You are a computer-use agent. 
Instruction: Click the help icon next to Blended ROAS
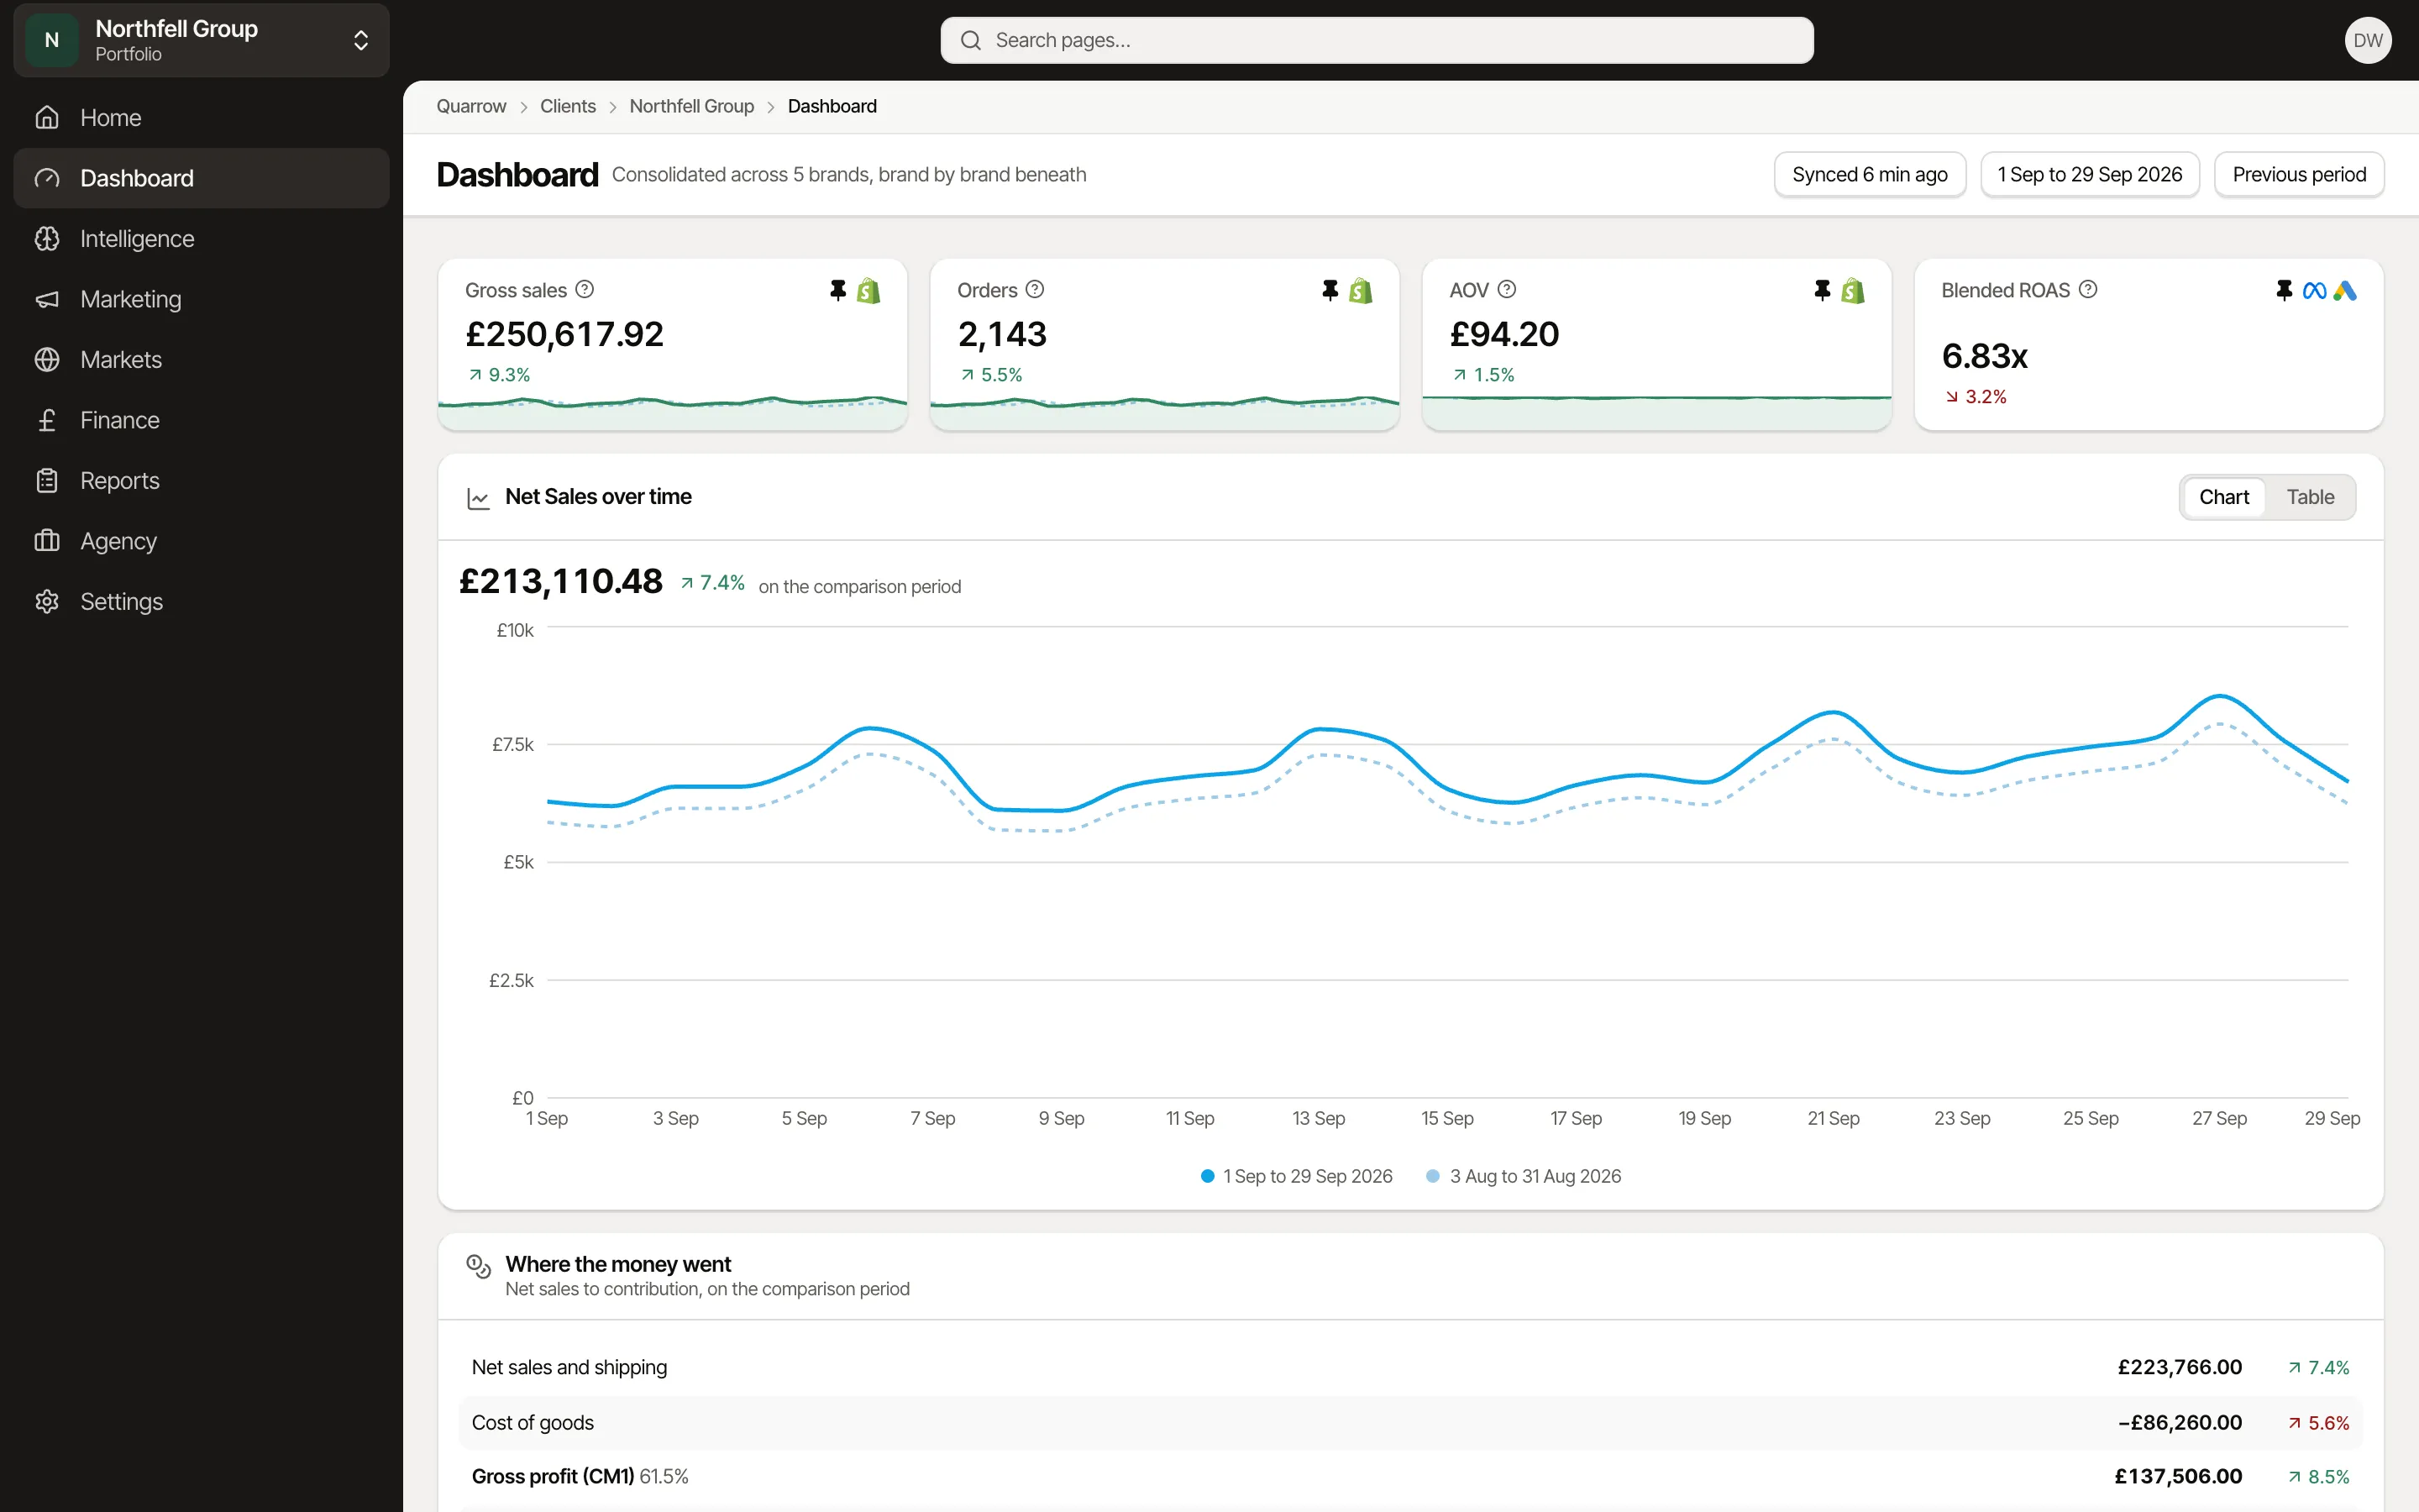click(x=2088, y=289)
